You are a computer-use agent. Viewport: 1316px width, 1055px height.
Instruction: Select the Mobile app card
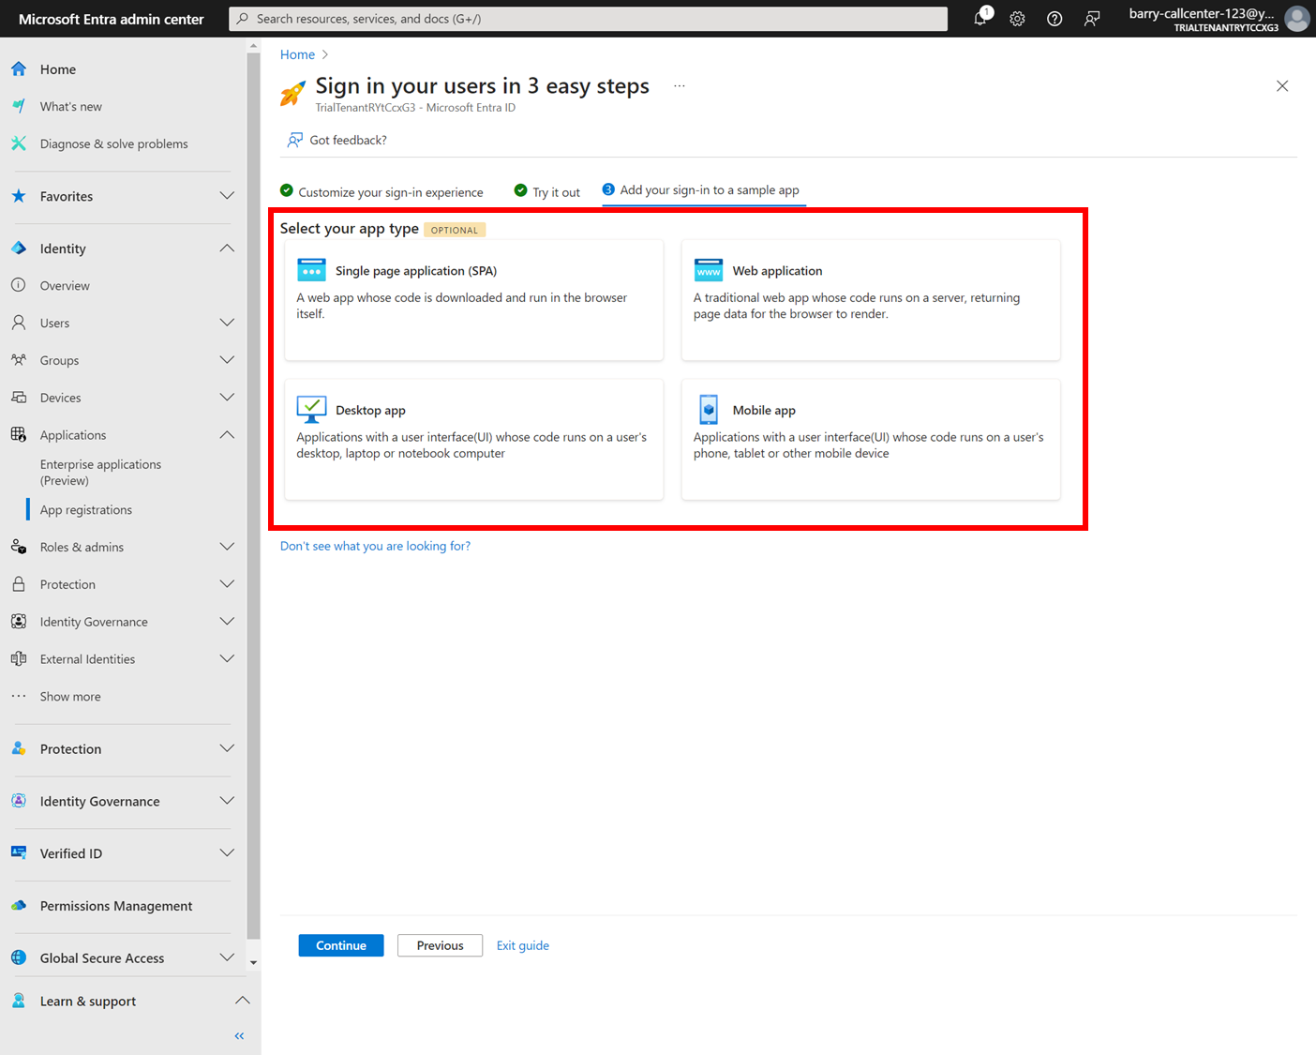tap(871, 439)
